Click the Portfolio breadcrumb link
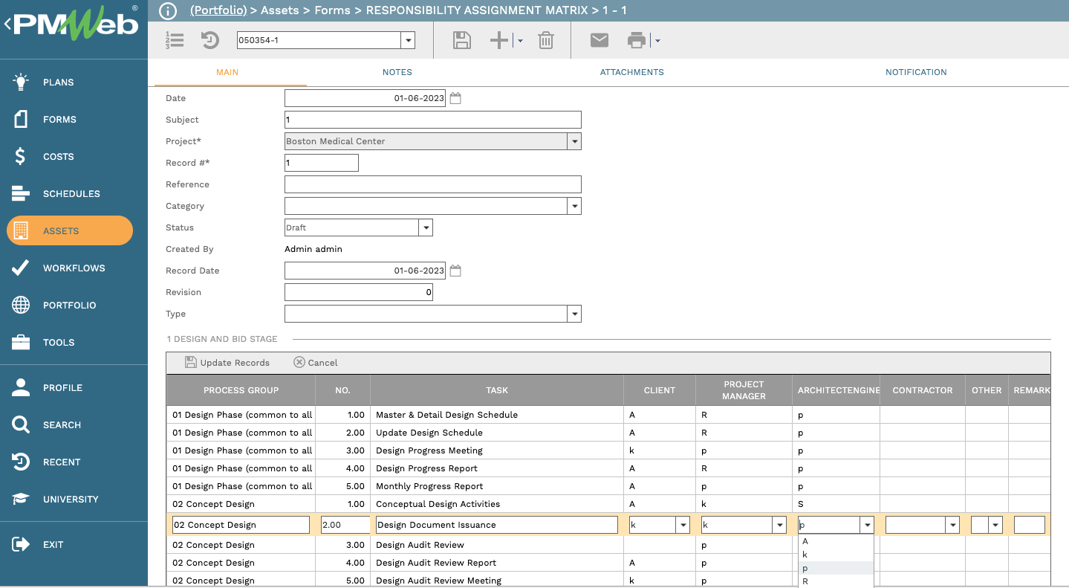 [x=218, y=10]
